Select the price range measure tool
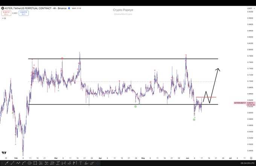 coord(58,163)
